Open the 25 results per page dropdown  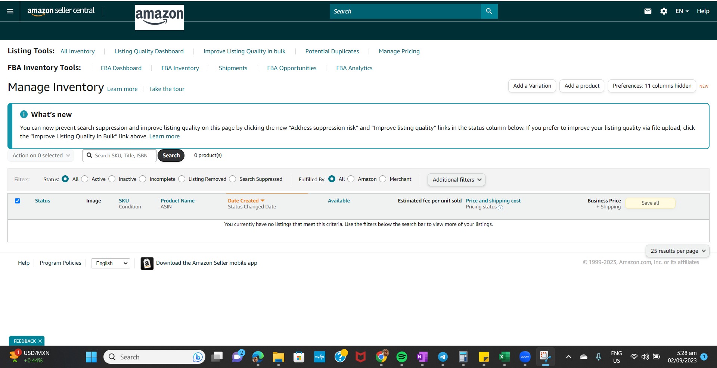[677, 251]
